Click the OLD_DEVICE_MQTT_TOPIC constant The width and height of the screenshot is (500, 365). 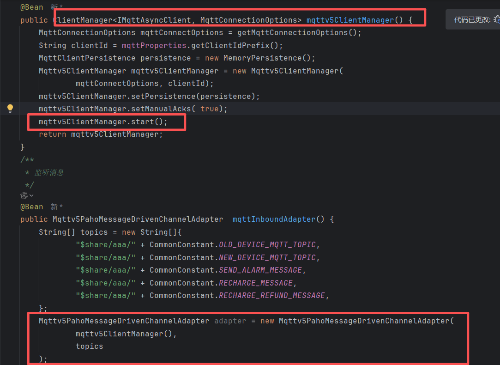coord(267,244)
